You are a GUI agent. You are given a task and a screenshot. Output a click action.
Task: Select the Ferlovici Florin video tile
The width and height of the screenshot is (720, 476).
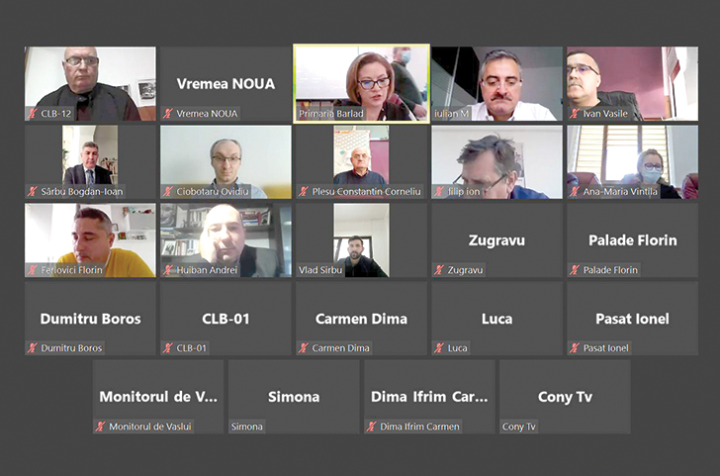(x=90, y=240)
